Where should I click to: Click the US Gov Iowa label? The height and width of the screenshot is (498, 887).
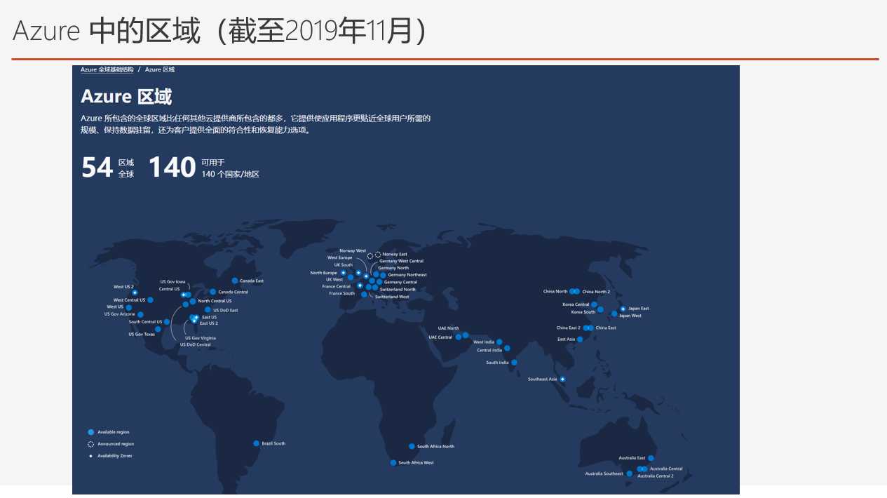pyautogui.click(x=173, y=281)
